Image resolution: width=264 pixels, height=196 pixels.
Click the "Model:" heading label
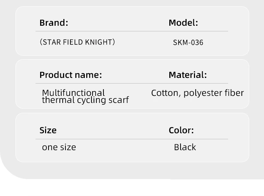coord(183,23)
